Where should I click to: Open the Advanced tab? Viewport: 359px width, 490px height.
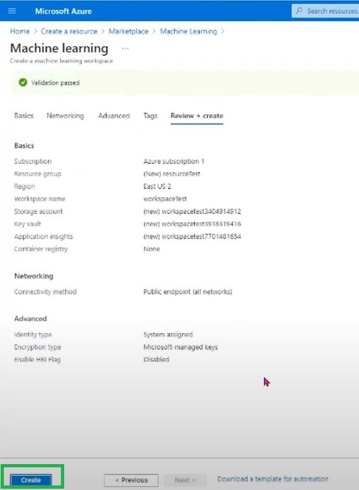tap(114, 115)
